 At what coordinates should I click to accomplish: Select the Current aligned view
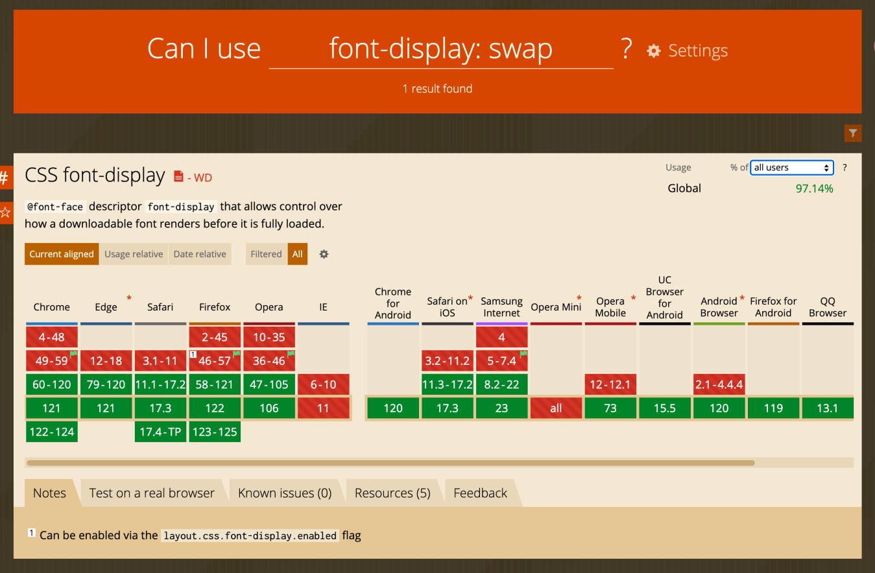[x=62, y=254]
